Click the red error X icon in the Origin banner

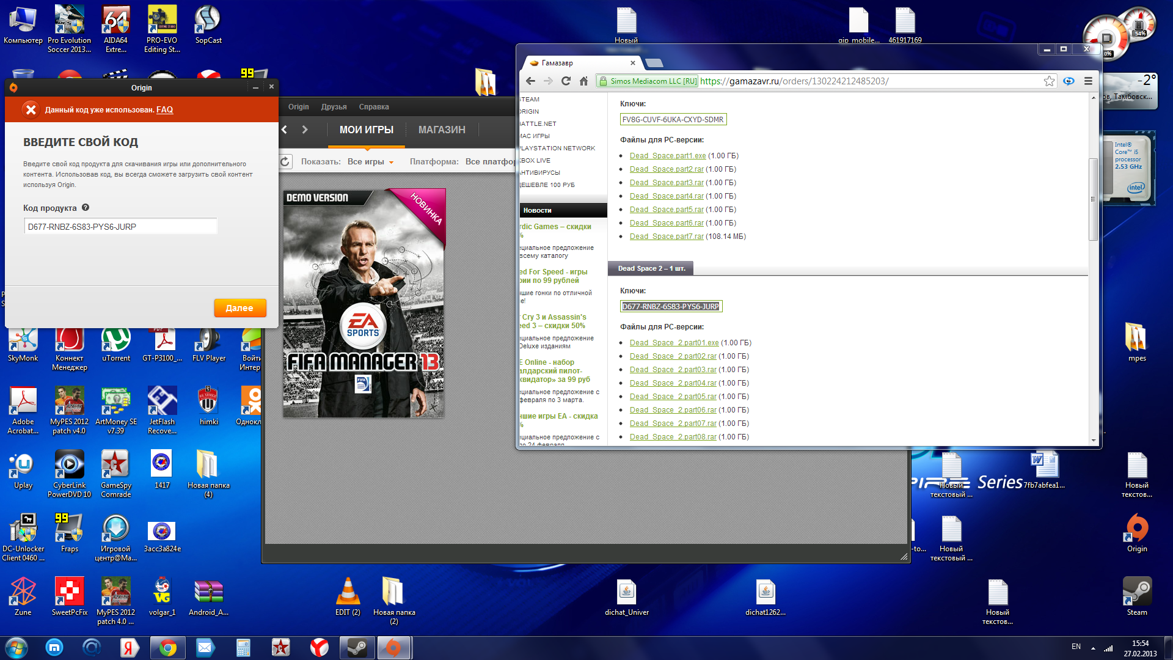pyautogui.click(x=31, y=109)
